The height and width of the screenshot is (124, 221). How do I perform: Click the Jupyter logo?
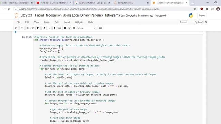(23, 15)
